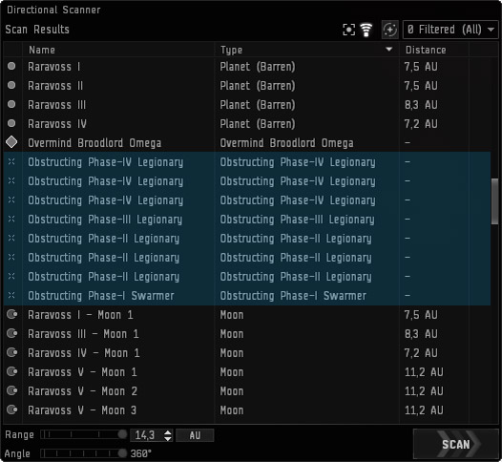Click the Type column sort arrow

pos(388,50)
